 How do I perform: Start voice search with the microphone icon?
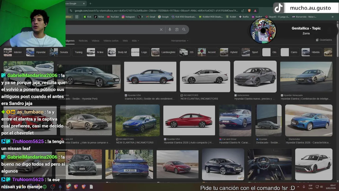170,29
